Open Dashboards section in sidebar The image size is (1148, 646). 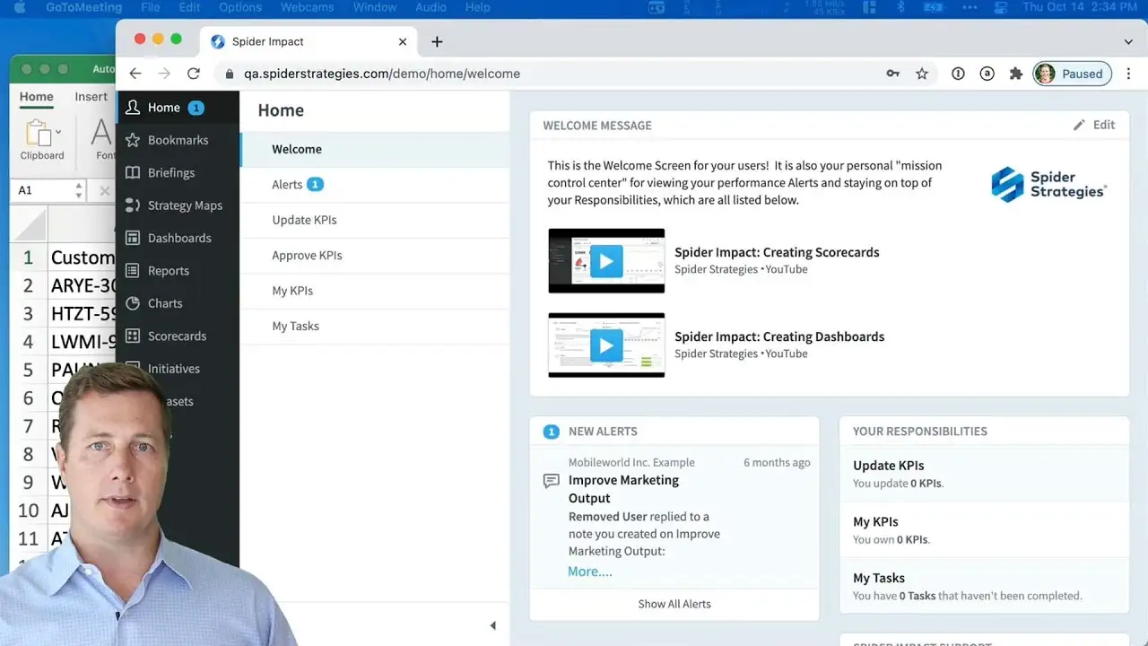(178, 238)
